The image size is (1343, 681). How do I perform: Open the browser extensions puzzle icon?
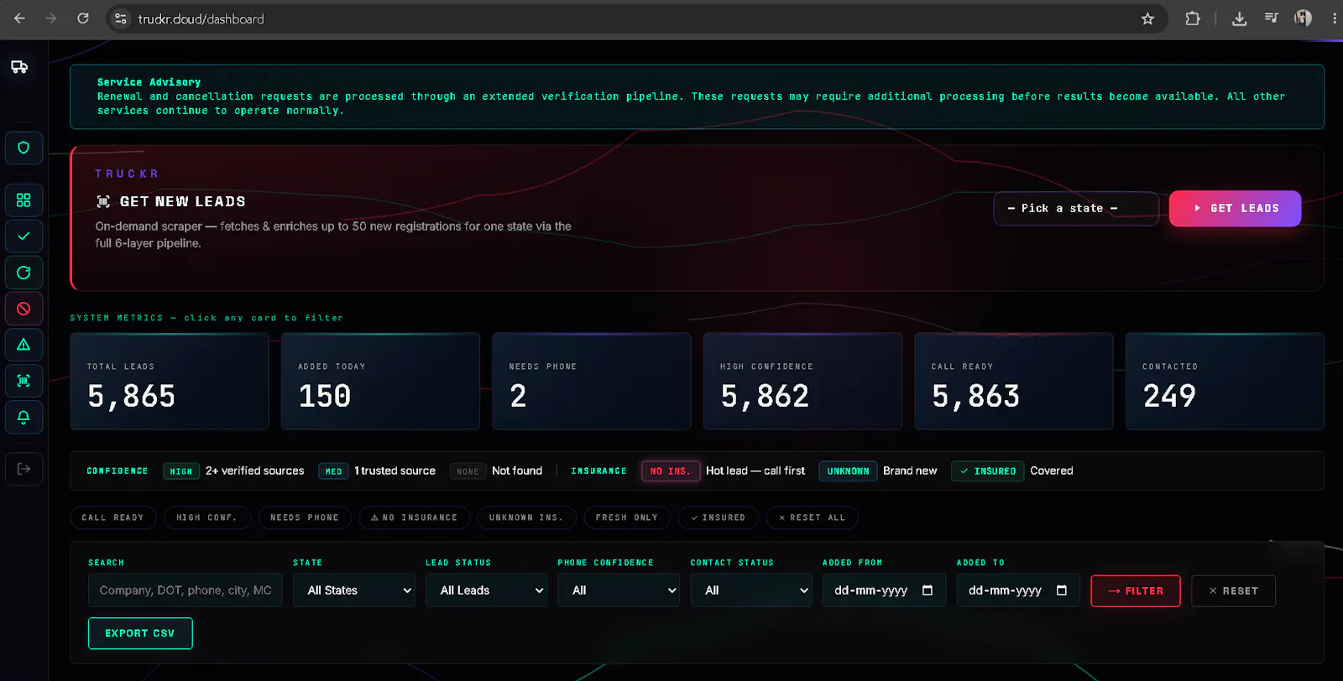(x=1192, y=18)
